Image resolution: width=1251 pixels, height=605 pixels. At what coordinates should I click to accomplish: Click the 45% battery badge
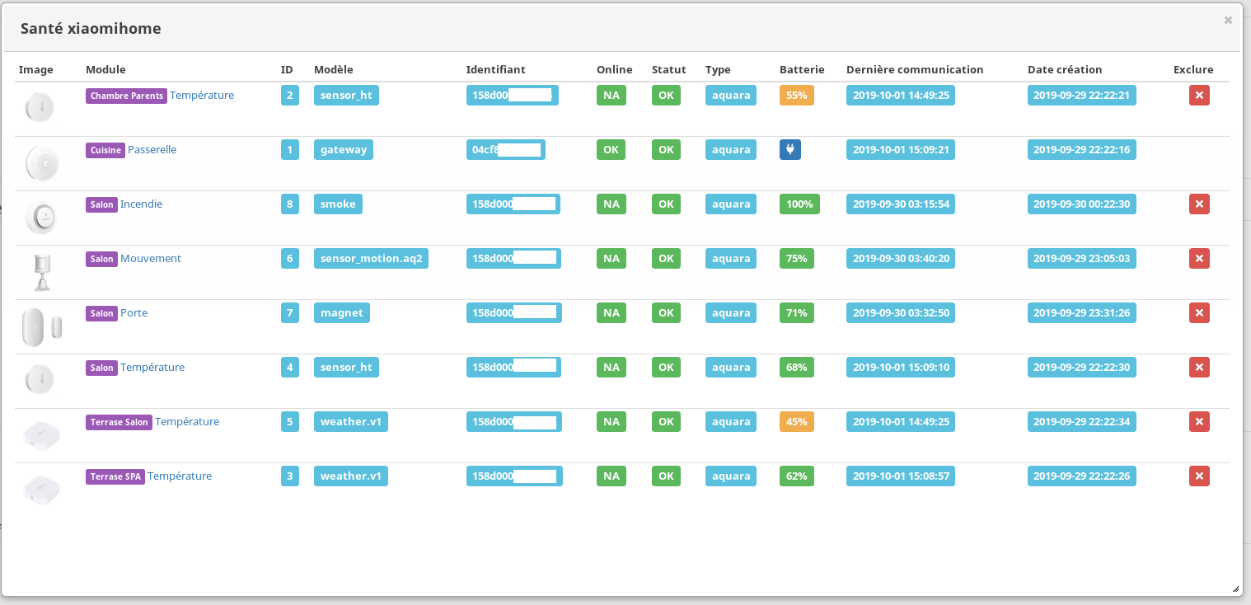pyautogui.click(x=797, y=422)
